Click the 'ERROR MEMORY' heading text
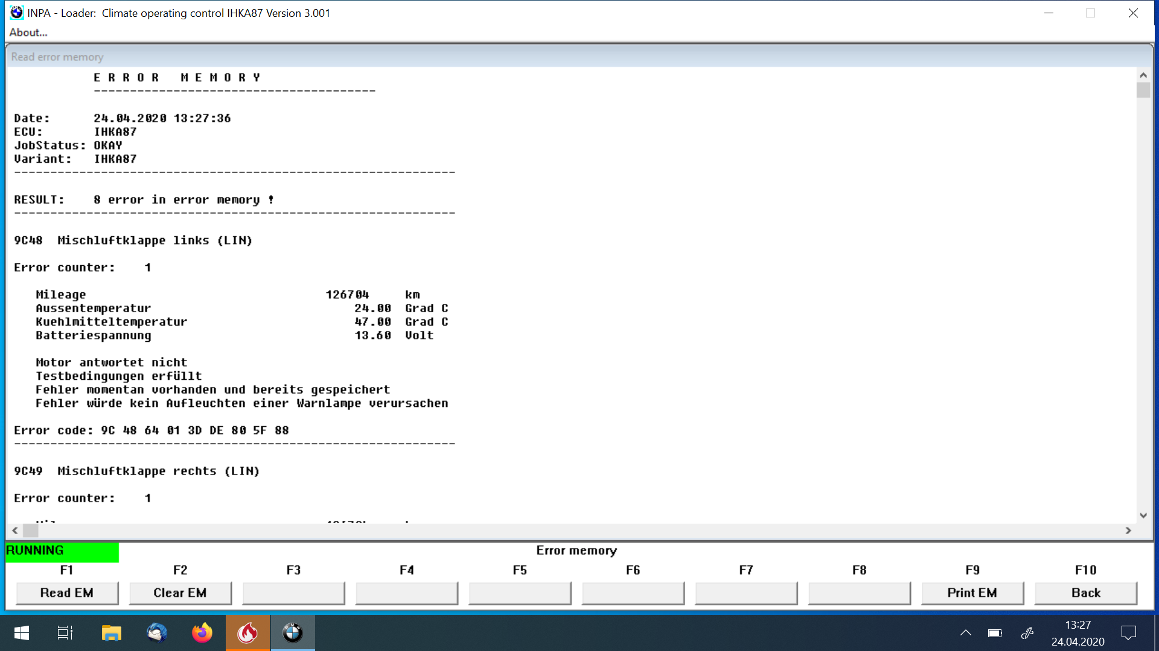Image resolution: width=1159 pixels, height=651 pixels. coord(177,78)
